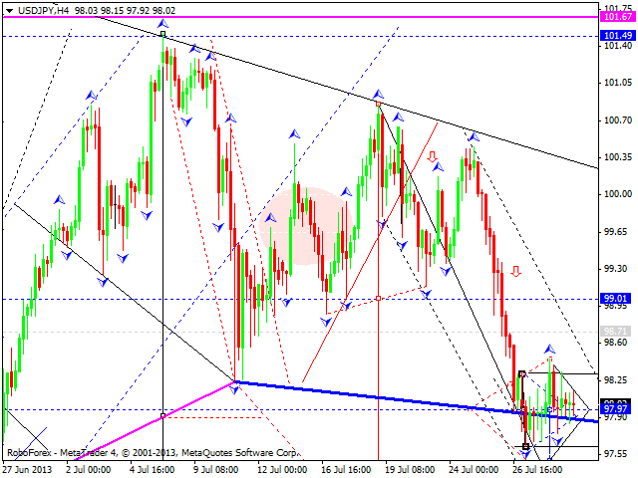
Task: Click the square anchor point at the 101.49 high
Action: [x=163, y=34]
